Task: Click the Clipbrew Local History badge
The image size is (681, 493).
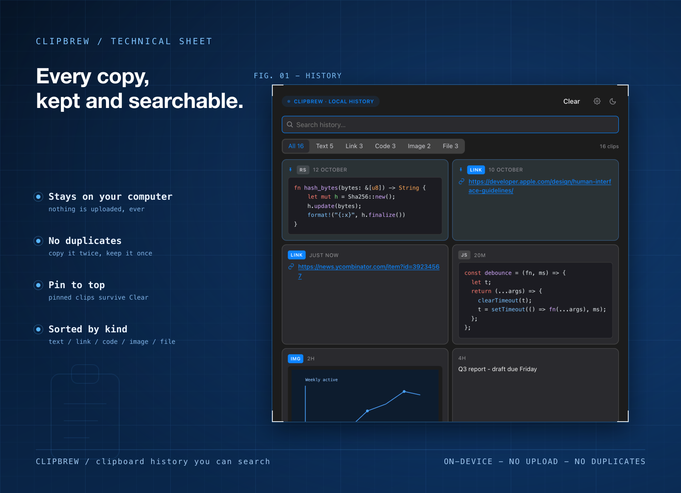Action: (331, 102)
